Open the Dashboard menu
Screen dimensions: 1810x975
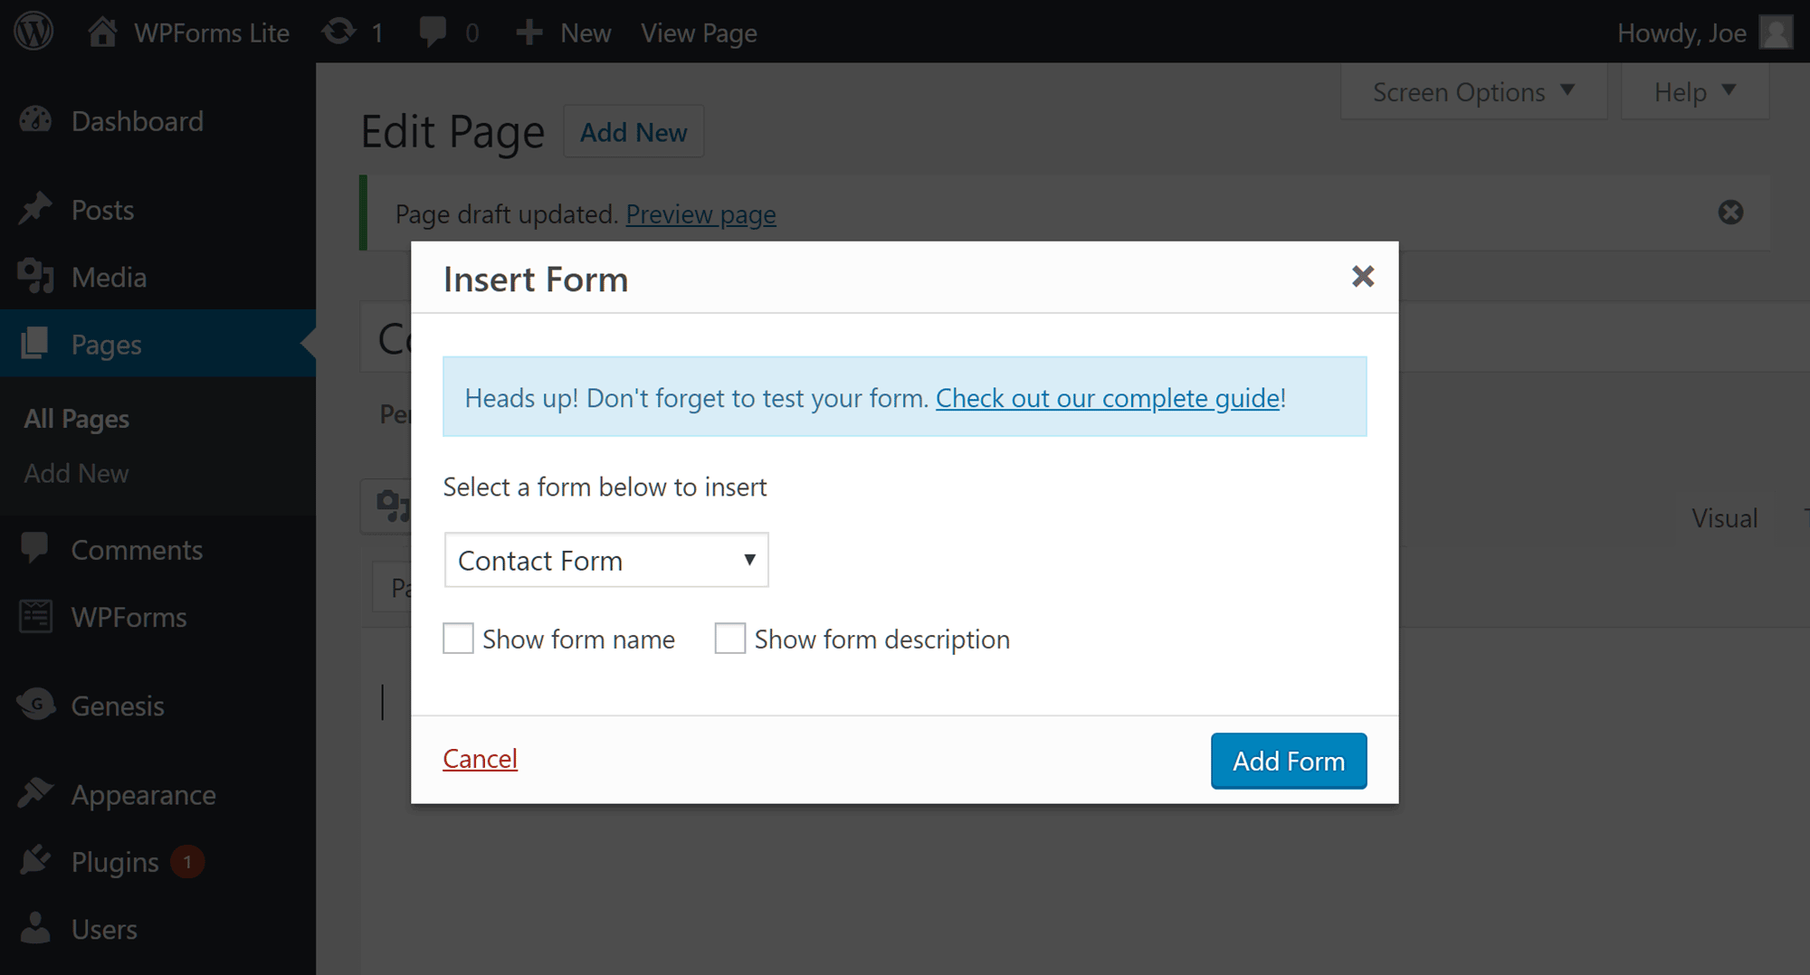click(138, 121)
